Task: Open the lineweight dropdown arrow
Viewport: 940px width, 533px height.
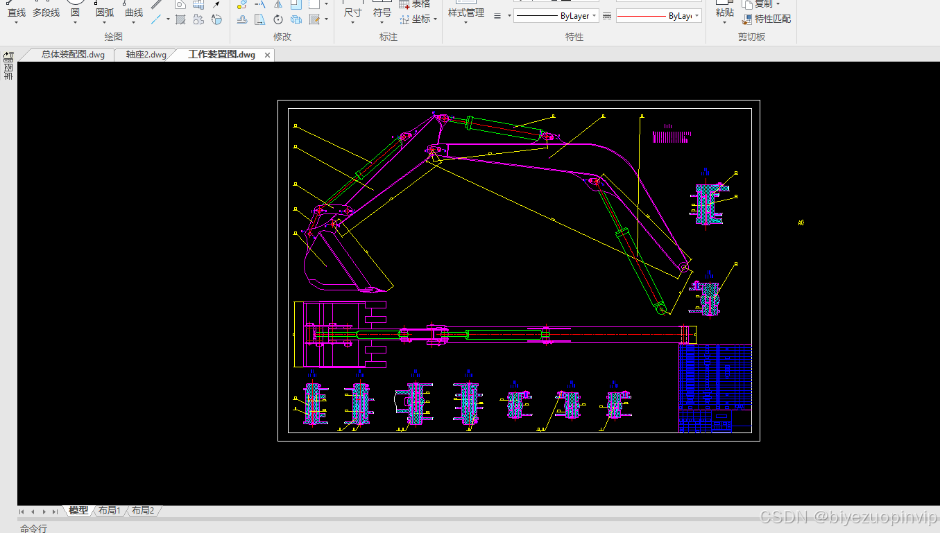Action: pos(509,16)
